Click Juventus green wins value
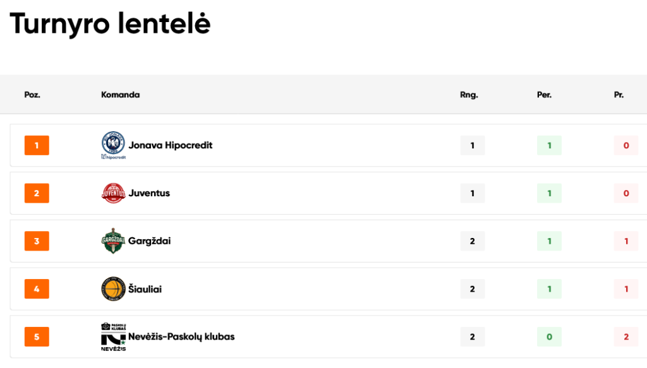This screenshot has height=368, width=647. (549, 193)
